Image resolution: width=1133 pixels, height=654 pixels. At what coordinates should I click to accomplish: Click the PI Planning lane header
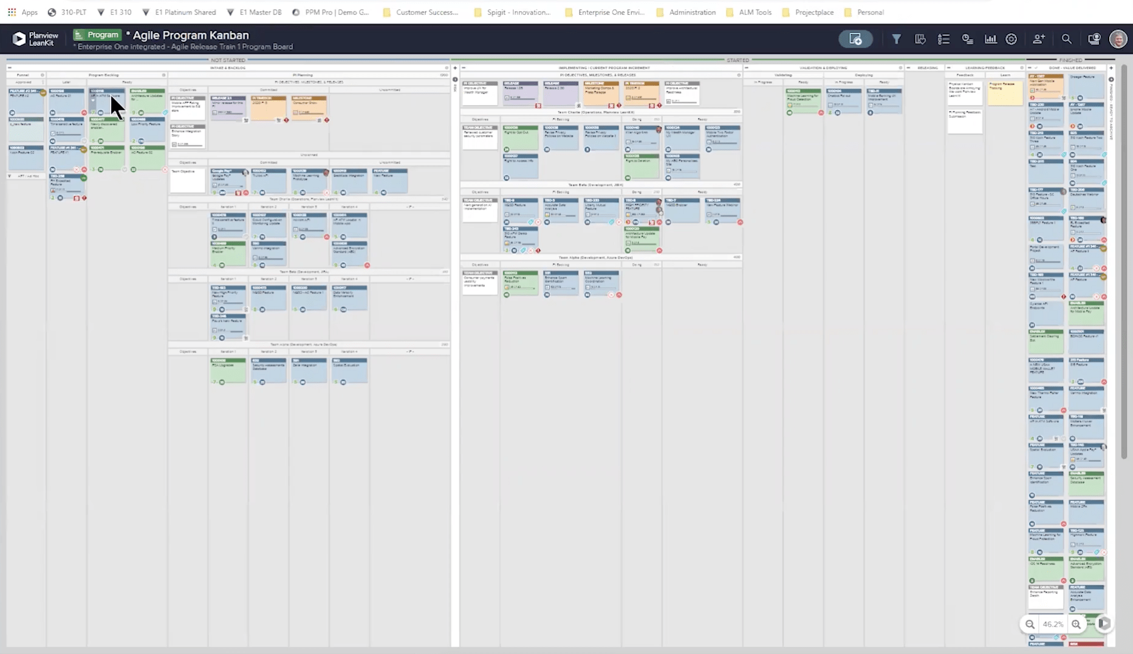click(303, 75)
